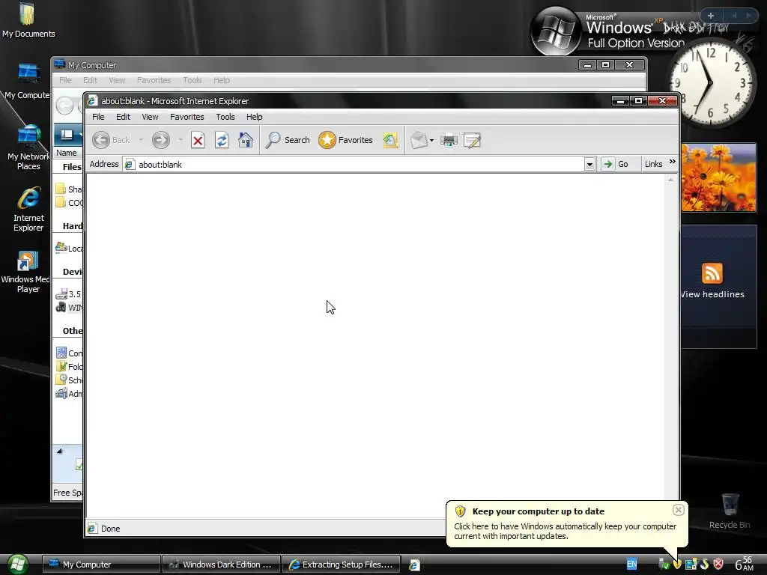
Task: Dismiss the update notification balloon
Action: click(678, 510)
